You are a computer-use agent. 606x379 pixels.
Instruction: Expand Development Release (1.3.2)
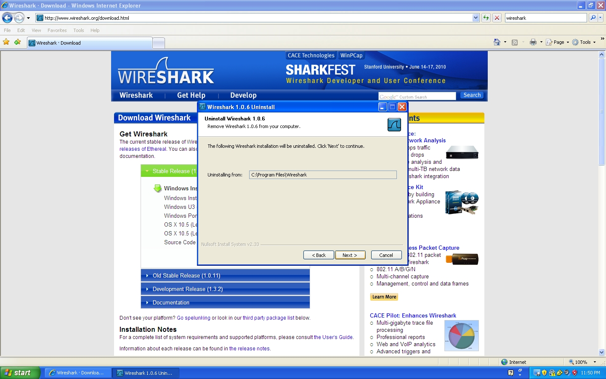coord(225,289)
